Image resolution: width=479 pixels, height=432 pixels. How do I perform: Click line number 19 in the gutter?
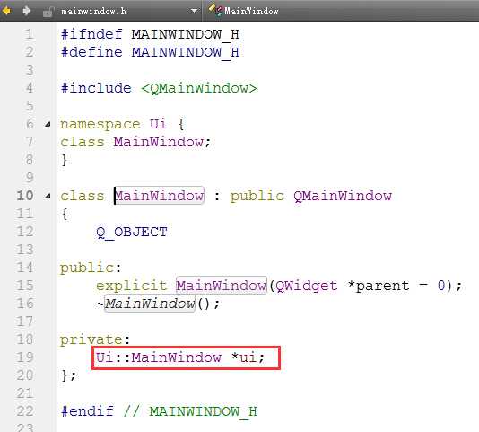[x=25, y=357]
